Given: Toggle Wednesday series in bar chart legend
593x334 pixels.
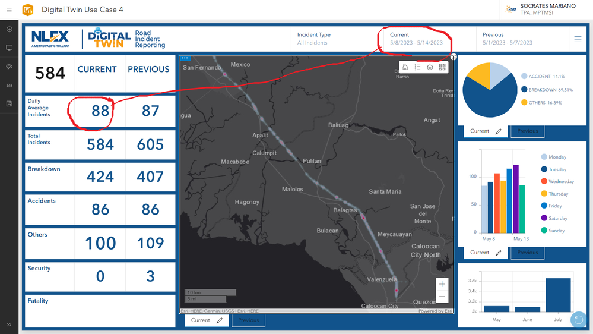Looking at the screenshot, I should (x=557, y=181).
